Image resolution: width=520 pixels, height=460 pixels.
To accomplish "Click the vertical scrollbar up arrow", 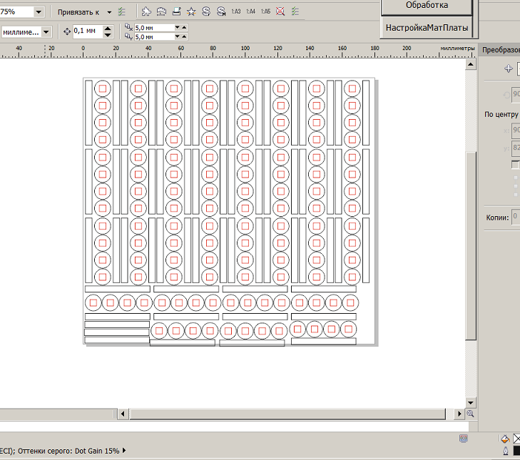I will coord(470,64).
